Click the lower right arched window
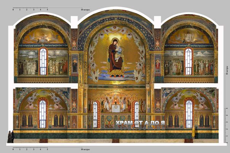 point(188,113)
